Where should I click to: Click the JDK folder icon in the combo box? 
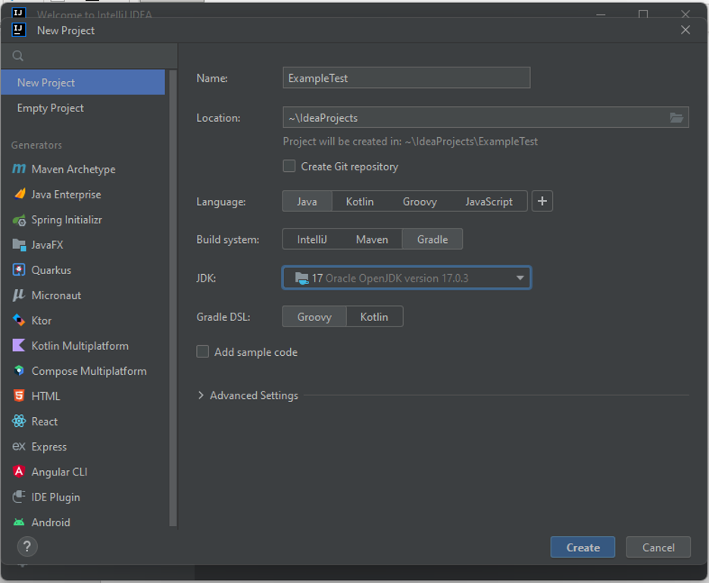click(301, 278)
